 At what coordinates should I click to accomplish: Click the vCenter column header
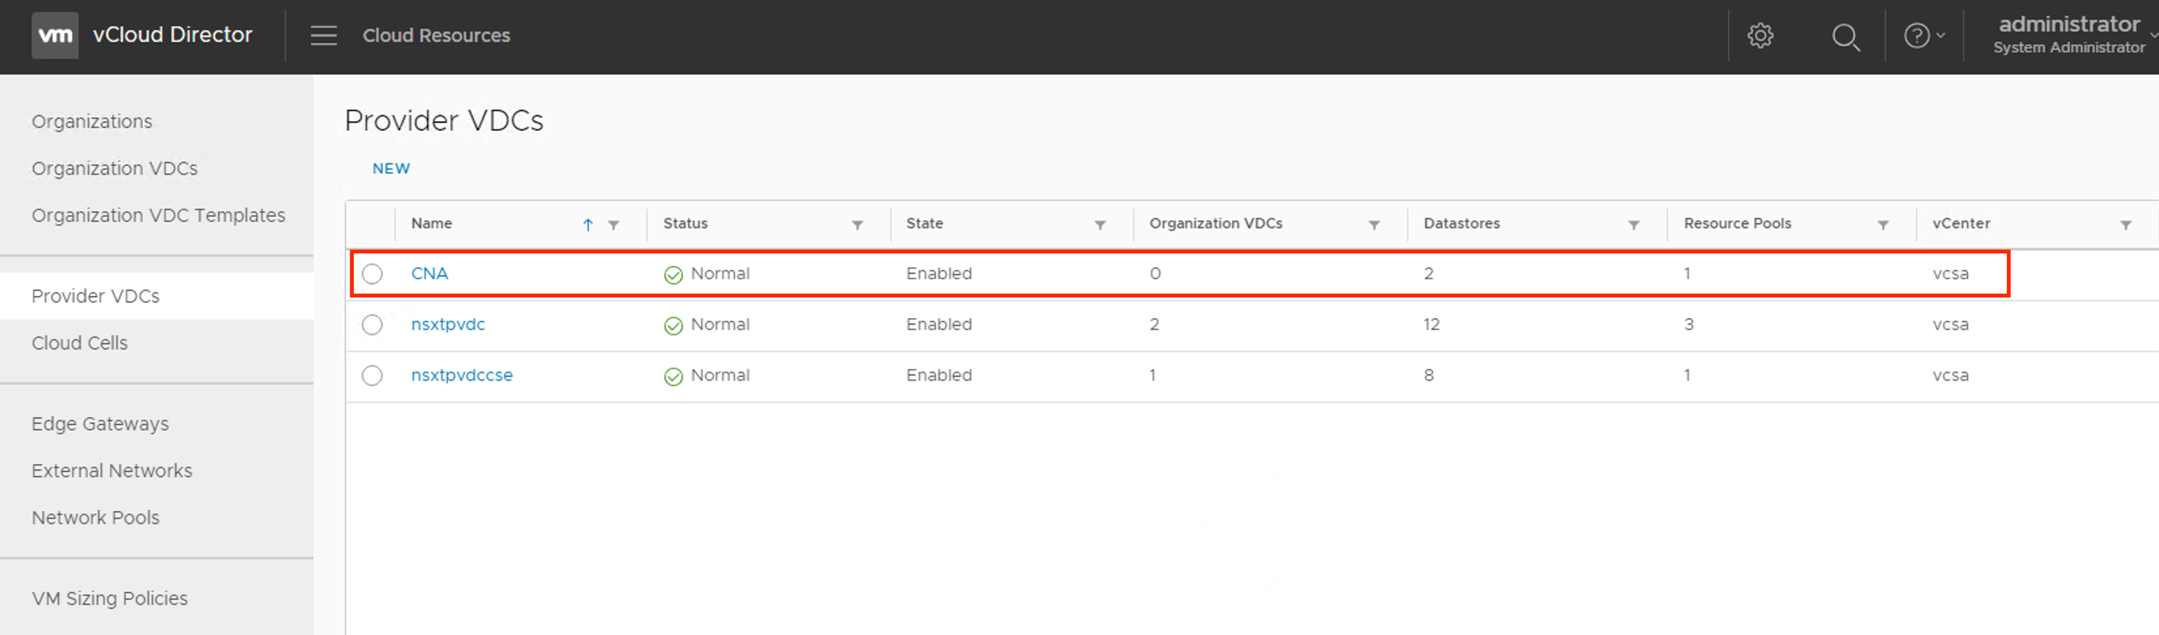pyautogui.click(x=1961, y=224)
